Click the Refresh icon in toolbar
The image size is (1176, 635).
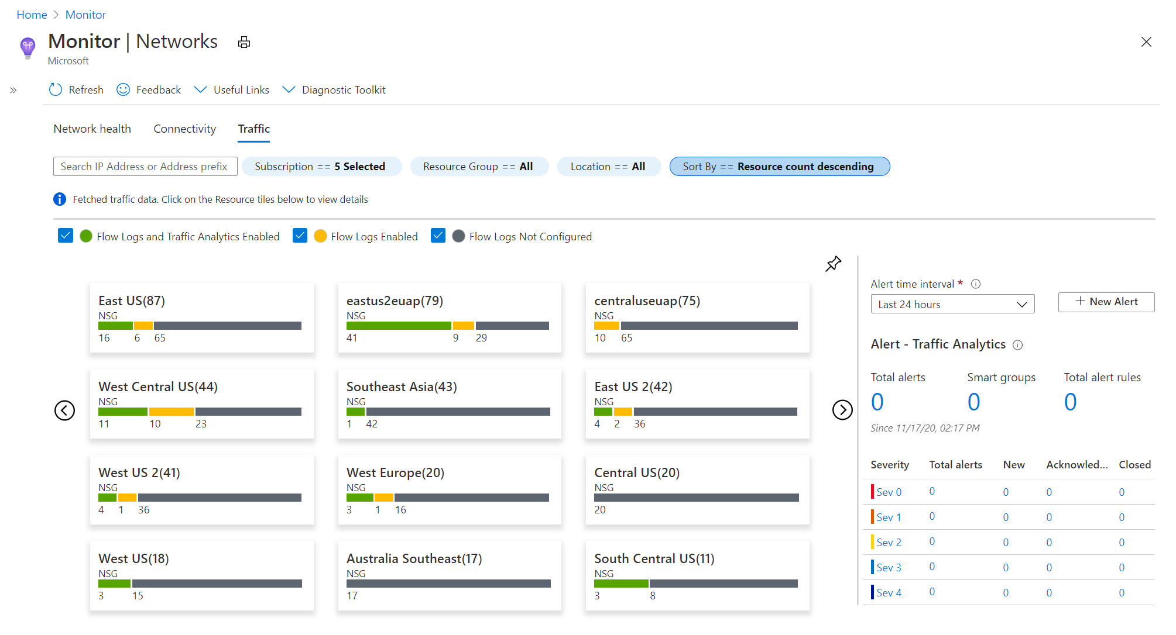pos(56,89)
